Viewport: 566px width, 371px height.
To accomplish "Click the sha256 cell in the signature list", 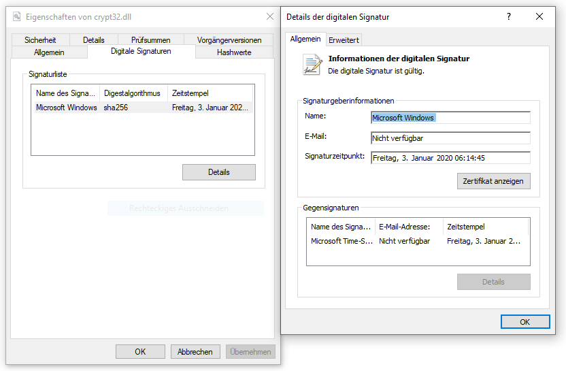I will tap(116, 108).
